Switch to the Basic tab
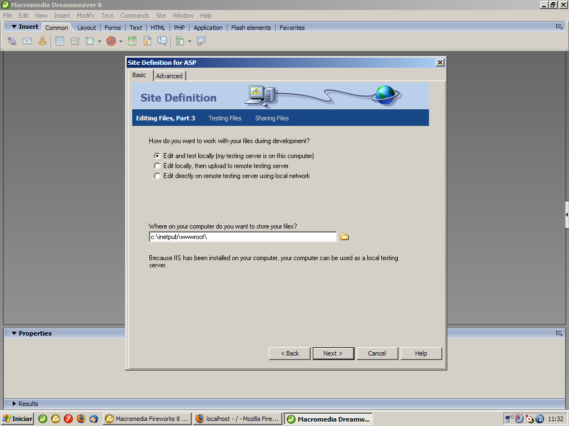The height and width of the screenshot is (426, 569). coord(139,75)
